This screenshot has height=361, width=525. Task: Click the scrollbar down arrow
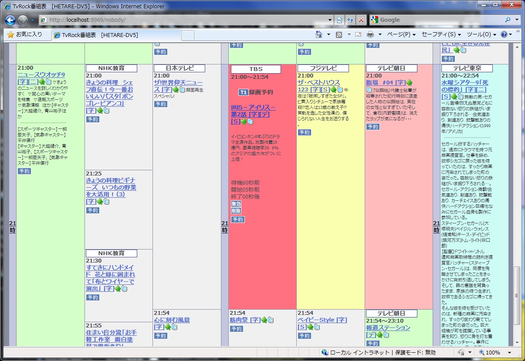[x=517, y=343]
